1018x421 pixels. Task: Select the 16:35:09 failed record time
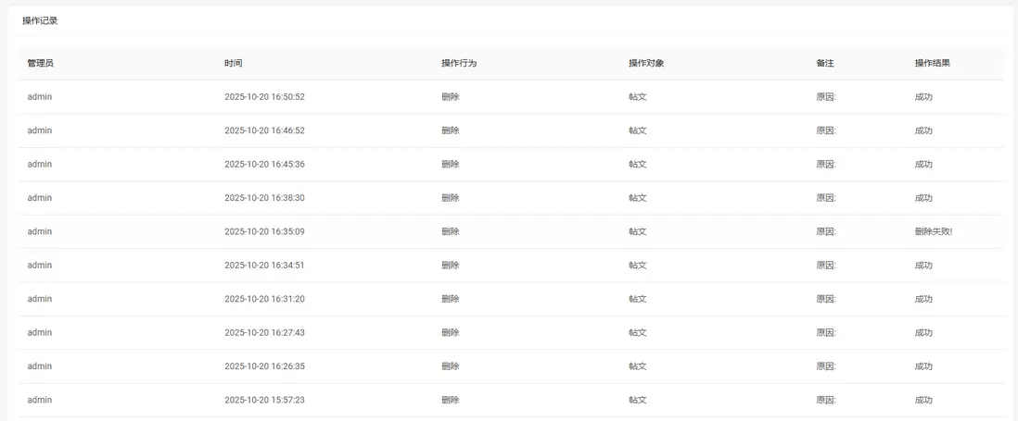(x=264, y=231)
